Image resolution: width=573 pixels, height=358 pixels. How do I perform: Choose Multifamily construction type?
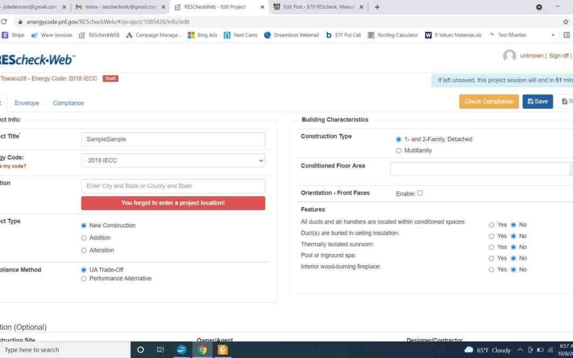tap(399, 151)
